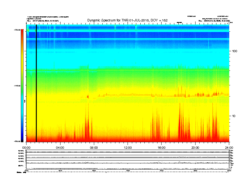Click the '-160.00' color scale label at bottom
Viewport: 247px width, 190px height.
17,141
